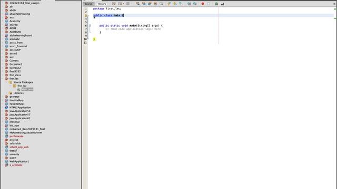Click the HTML5Application project icon

click(x=6, y=107)
